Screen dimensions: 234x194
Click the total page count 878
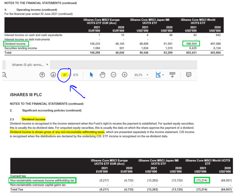76,75
